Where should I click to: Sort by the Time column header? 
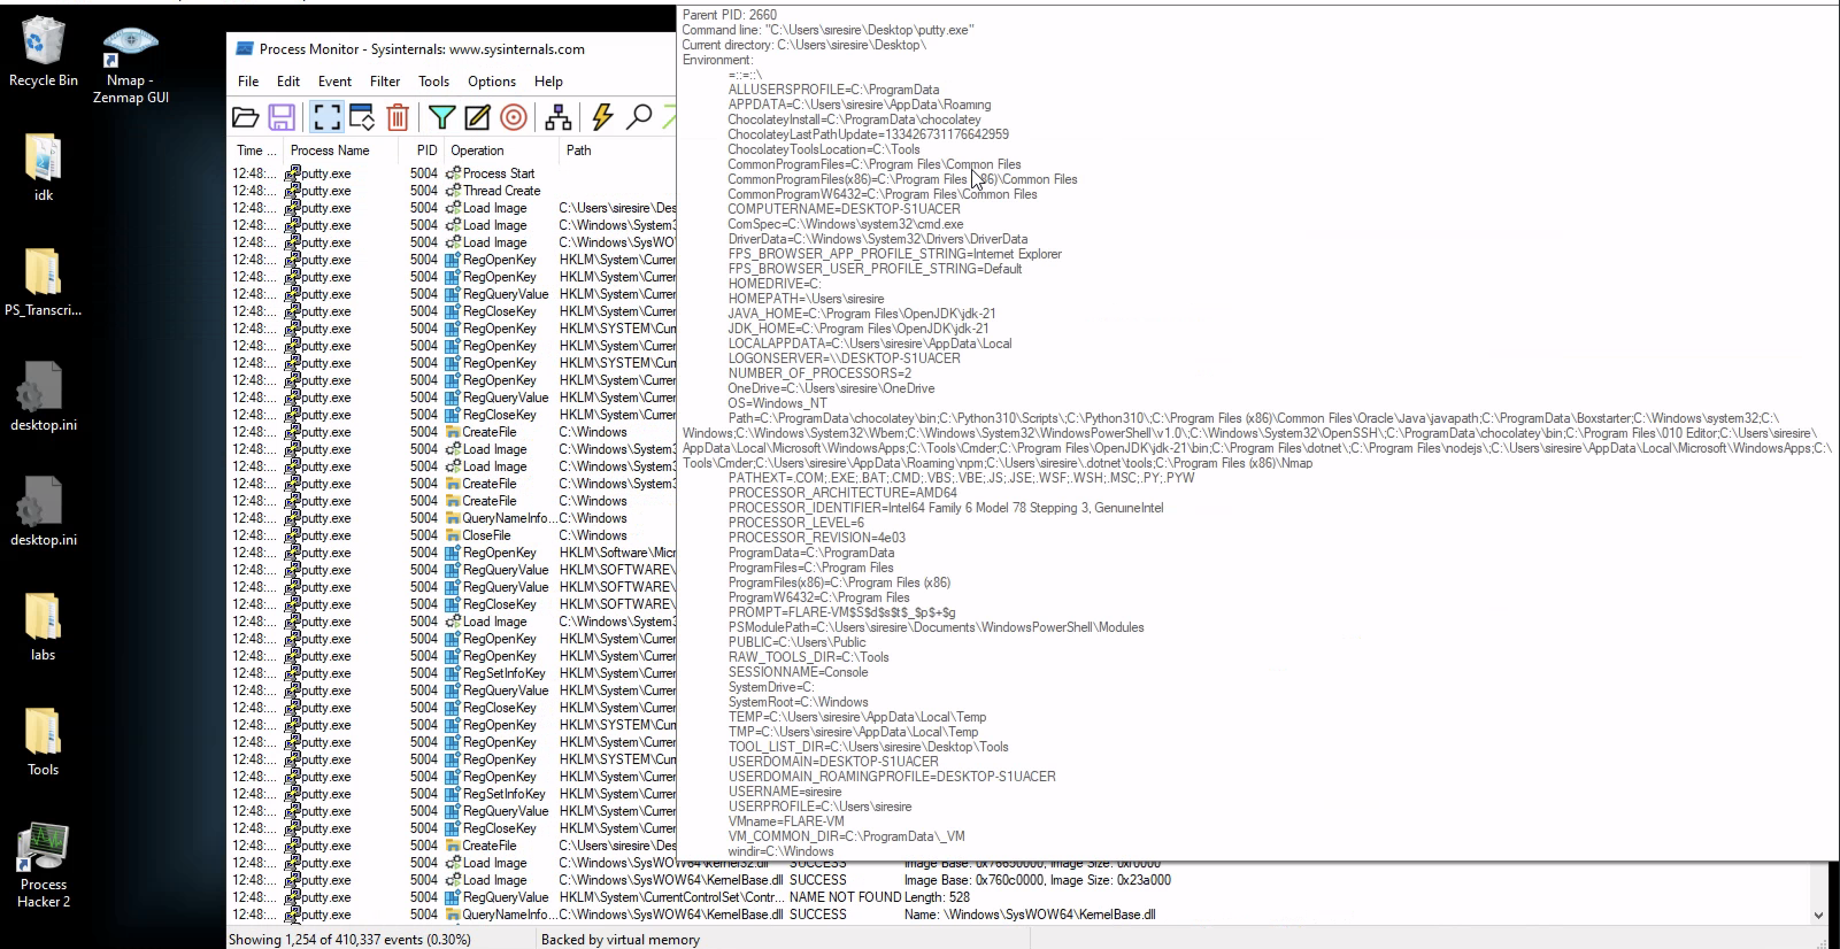[256, 150]
